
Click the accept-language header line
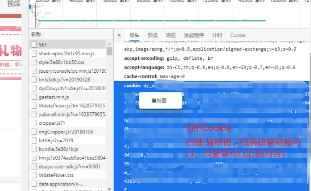(x=210, y=67)
